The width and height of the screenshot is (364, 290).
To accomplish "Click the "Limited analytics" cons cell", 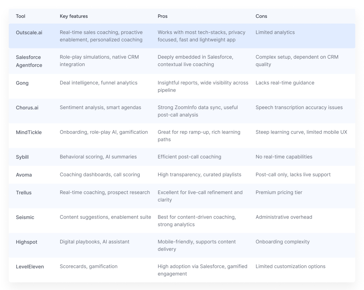I will point(275,32).
